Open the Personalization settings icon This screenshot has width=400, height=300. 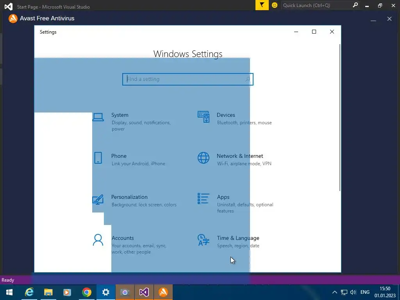[98, 199]
